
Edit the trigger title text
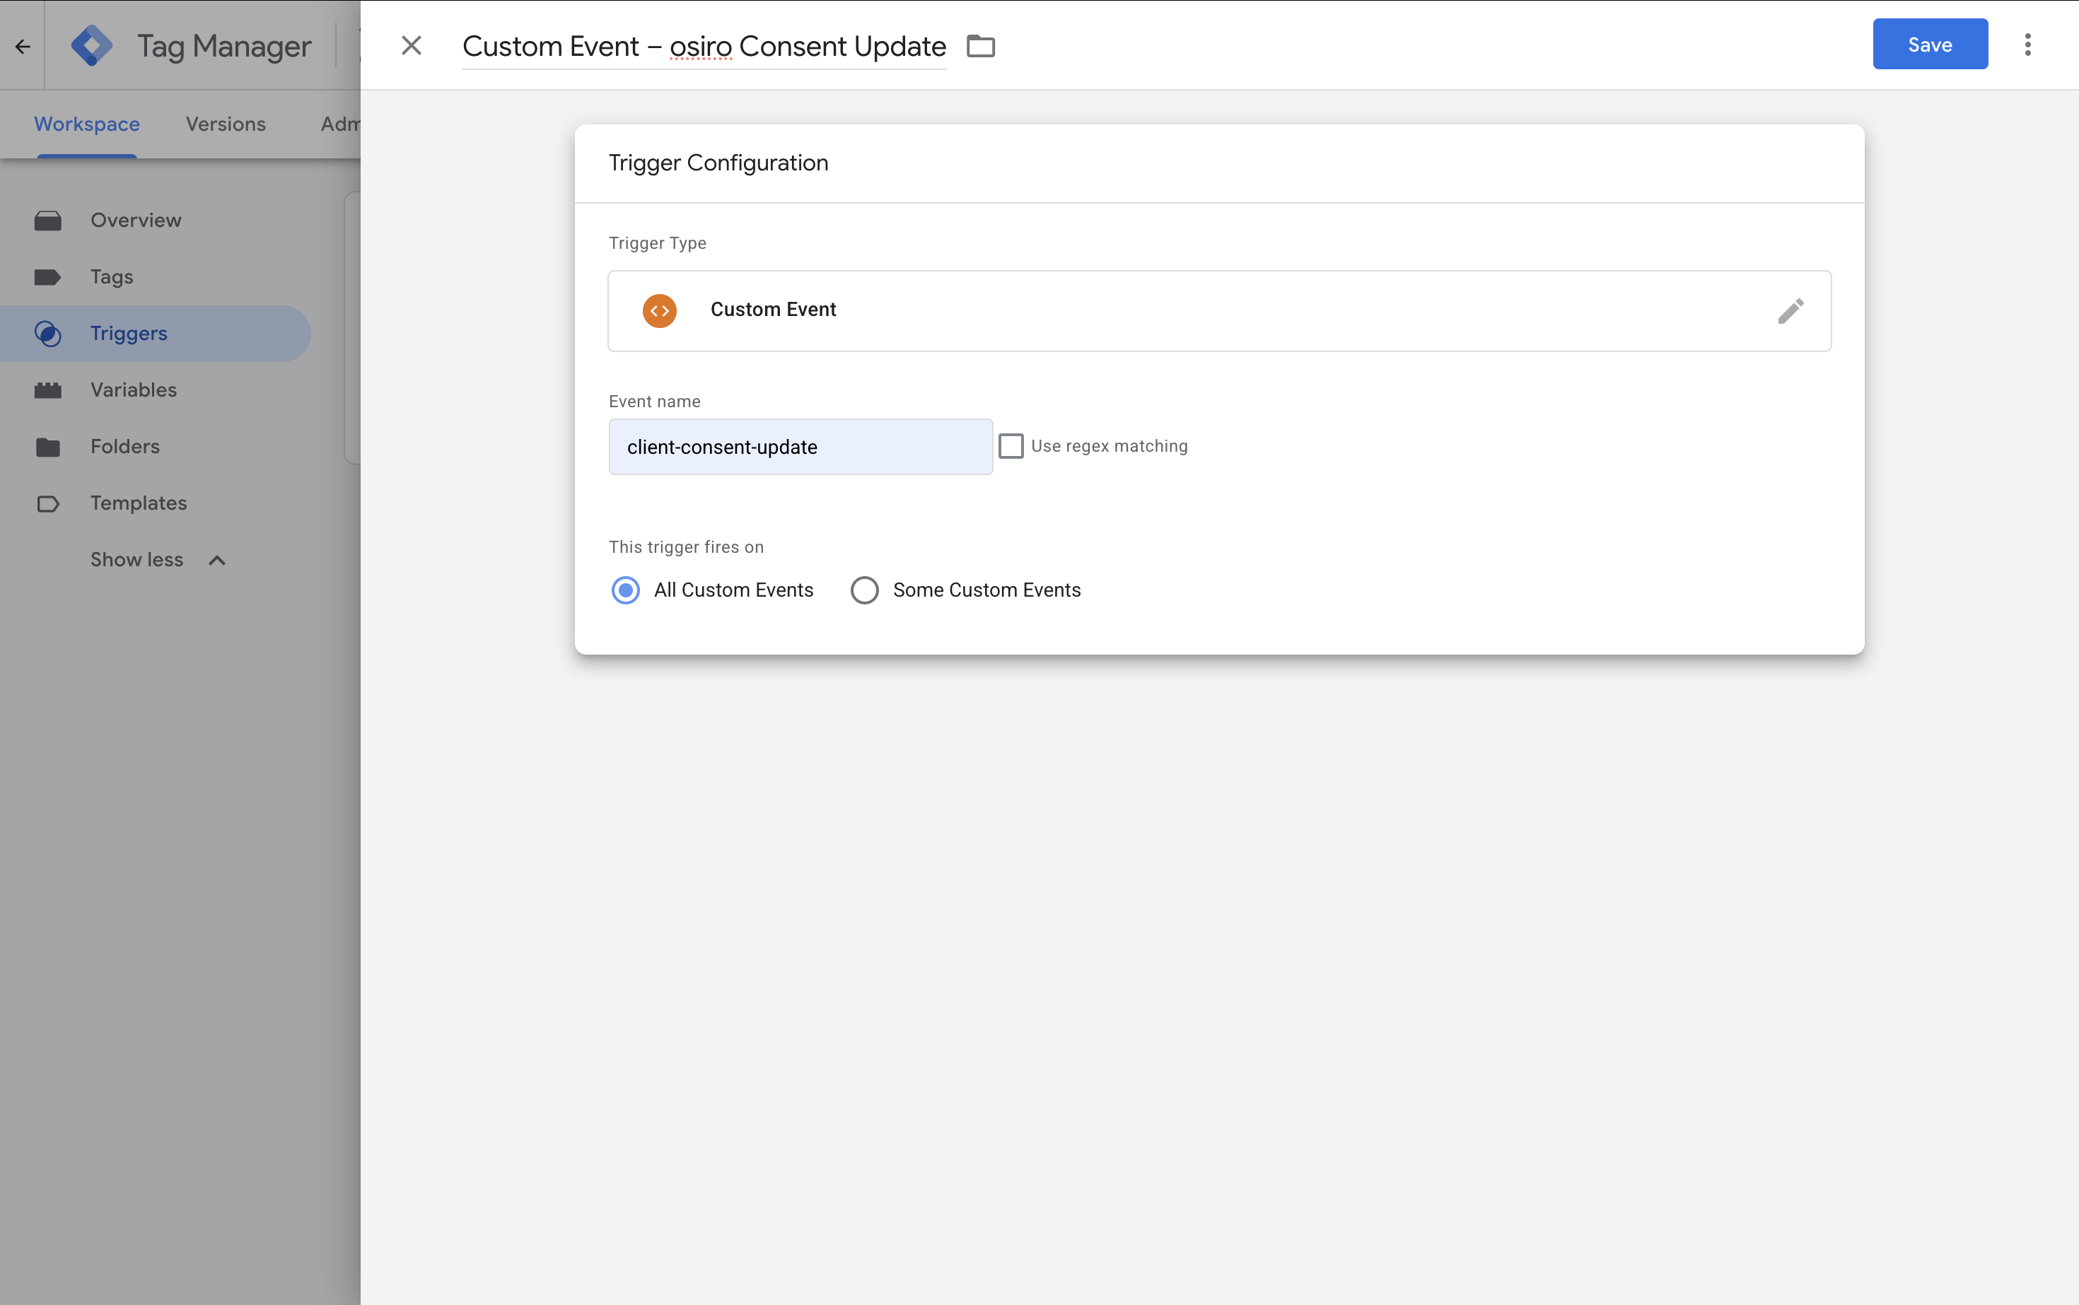704,46
